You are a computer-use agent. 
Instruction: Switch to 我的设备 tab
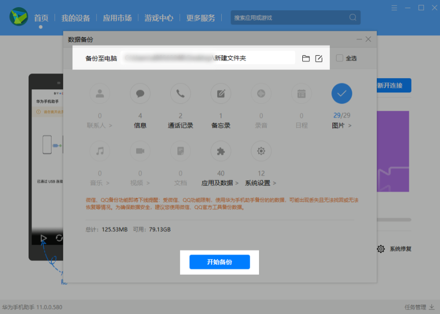click(x=75, y=18)
